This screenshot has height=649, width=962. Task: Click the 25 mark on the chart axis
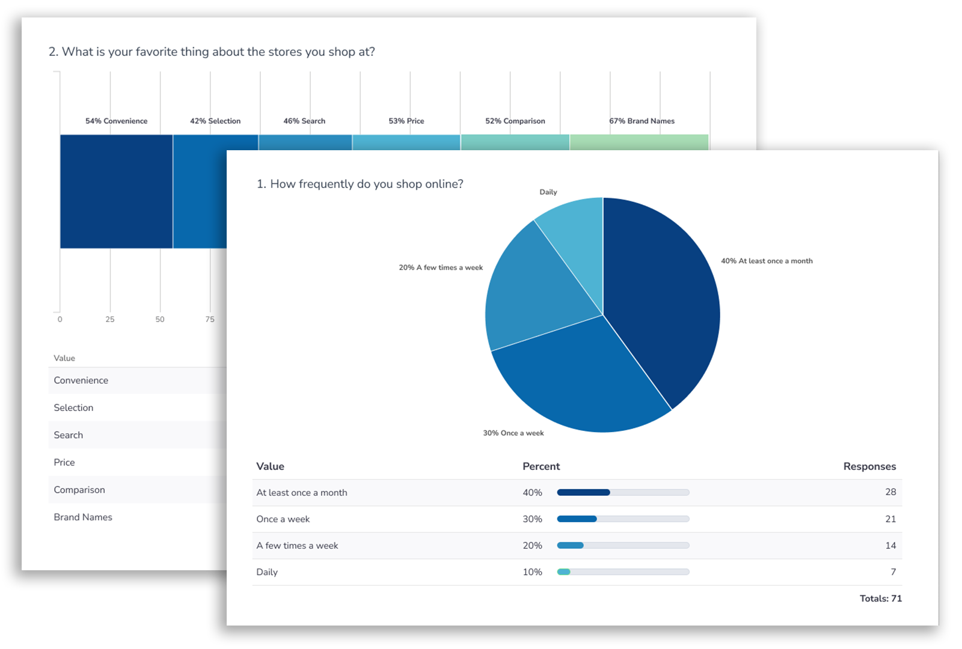coord(110,319)
